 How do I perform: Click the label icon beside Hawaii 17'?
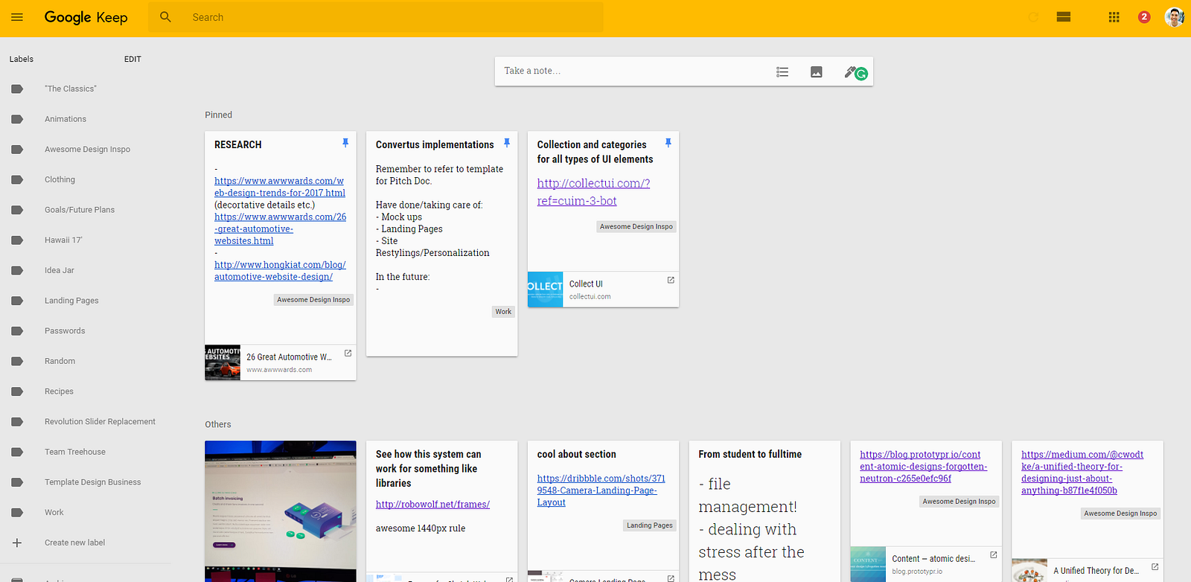pos(17,240)
